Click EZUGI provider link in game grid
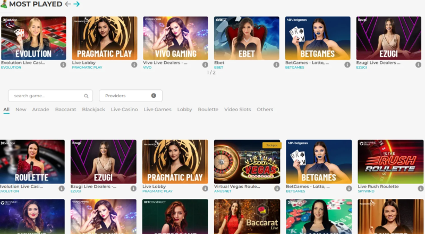The width and height of the screenshot is (425, 234). pos(76,191)
